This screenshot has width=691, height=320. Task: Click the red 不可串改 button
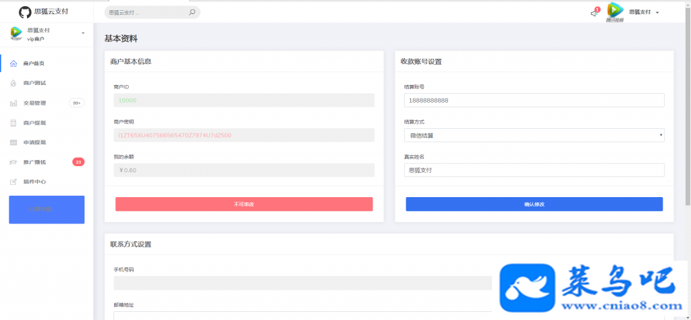pyautogui.click(x=244, y=204)
